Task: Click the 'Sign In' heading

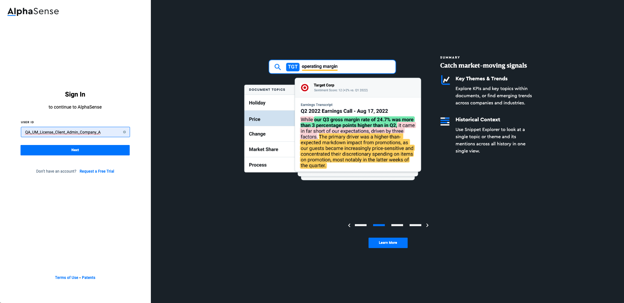Action: coord(75,94)
